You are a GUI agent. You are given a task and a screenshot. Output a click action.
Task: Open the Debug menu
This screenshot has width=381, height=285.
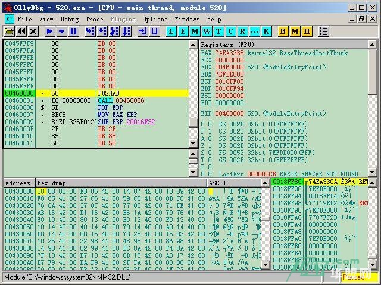(69, 19)
